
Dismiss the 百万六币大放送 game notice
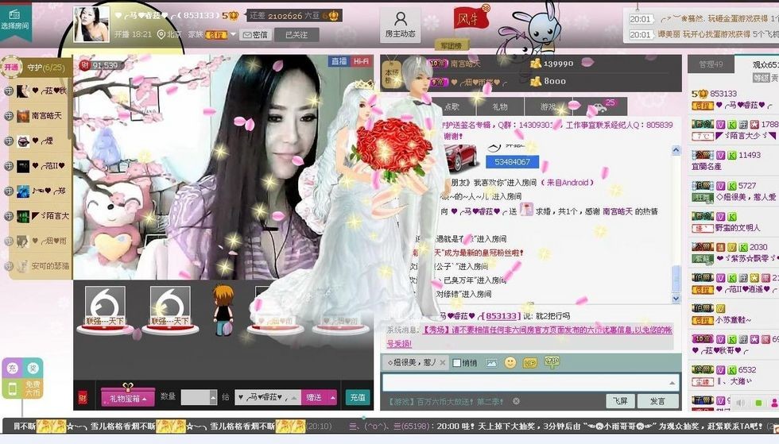coord(516,401)
